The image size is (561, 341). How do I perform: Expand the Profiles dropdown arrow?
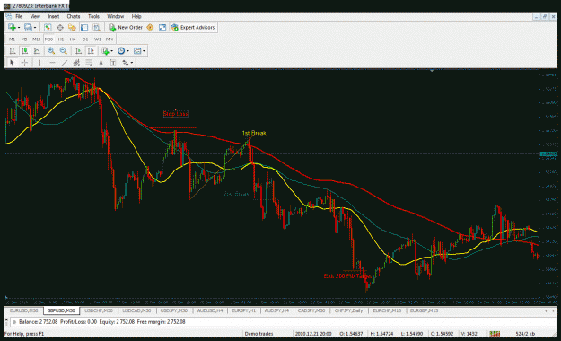[35, 28]
